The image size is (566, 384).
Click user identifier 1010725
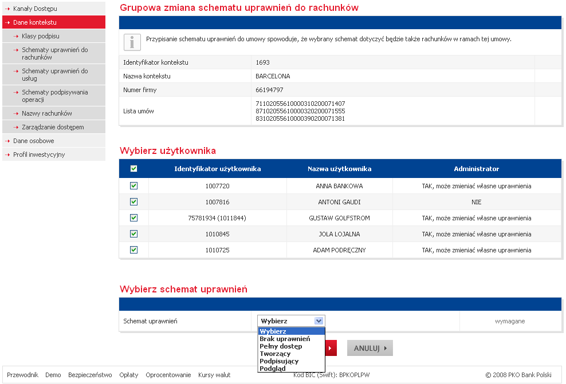(x=217, y=250)
